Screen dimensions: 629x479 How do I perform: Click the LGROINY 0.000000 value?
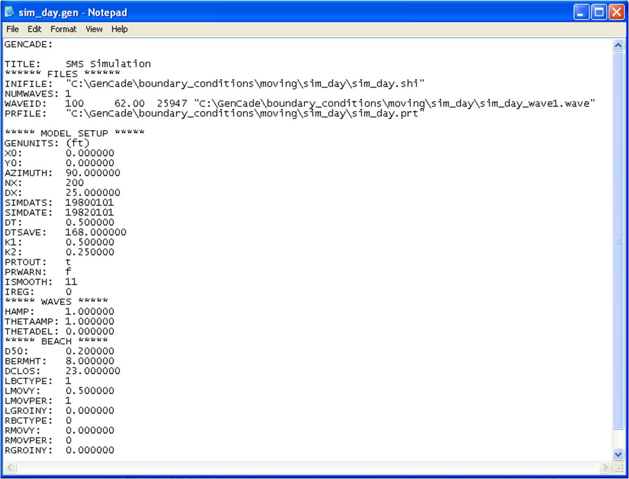pyautogui.click(x=90, y=410)
